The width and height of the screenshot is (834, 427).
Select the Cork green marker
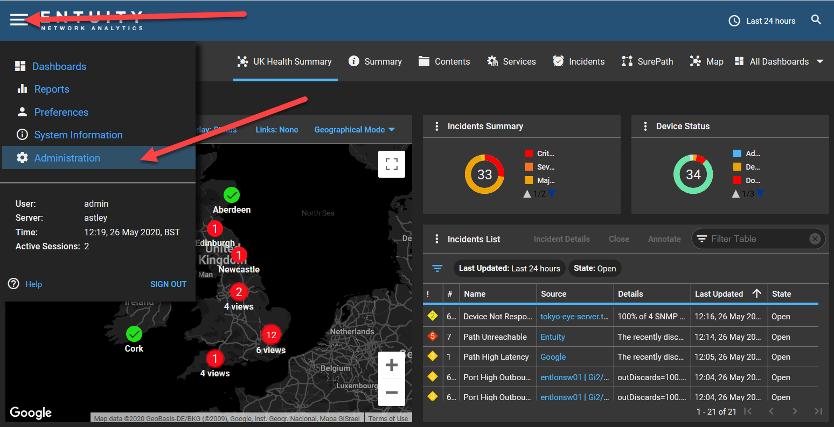point(134,334)
